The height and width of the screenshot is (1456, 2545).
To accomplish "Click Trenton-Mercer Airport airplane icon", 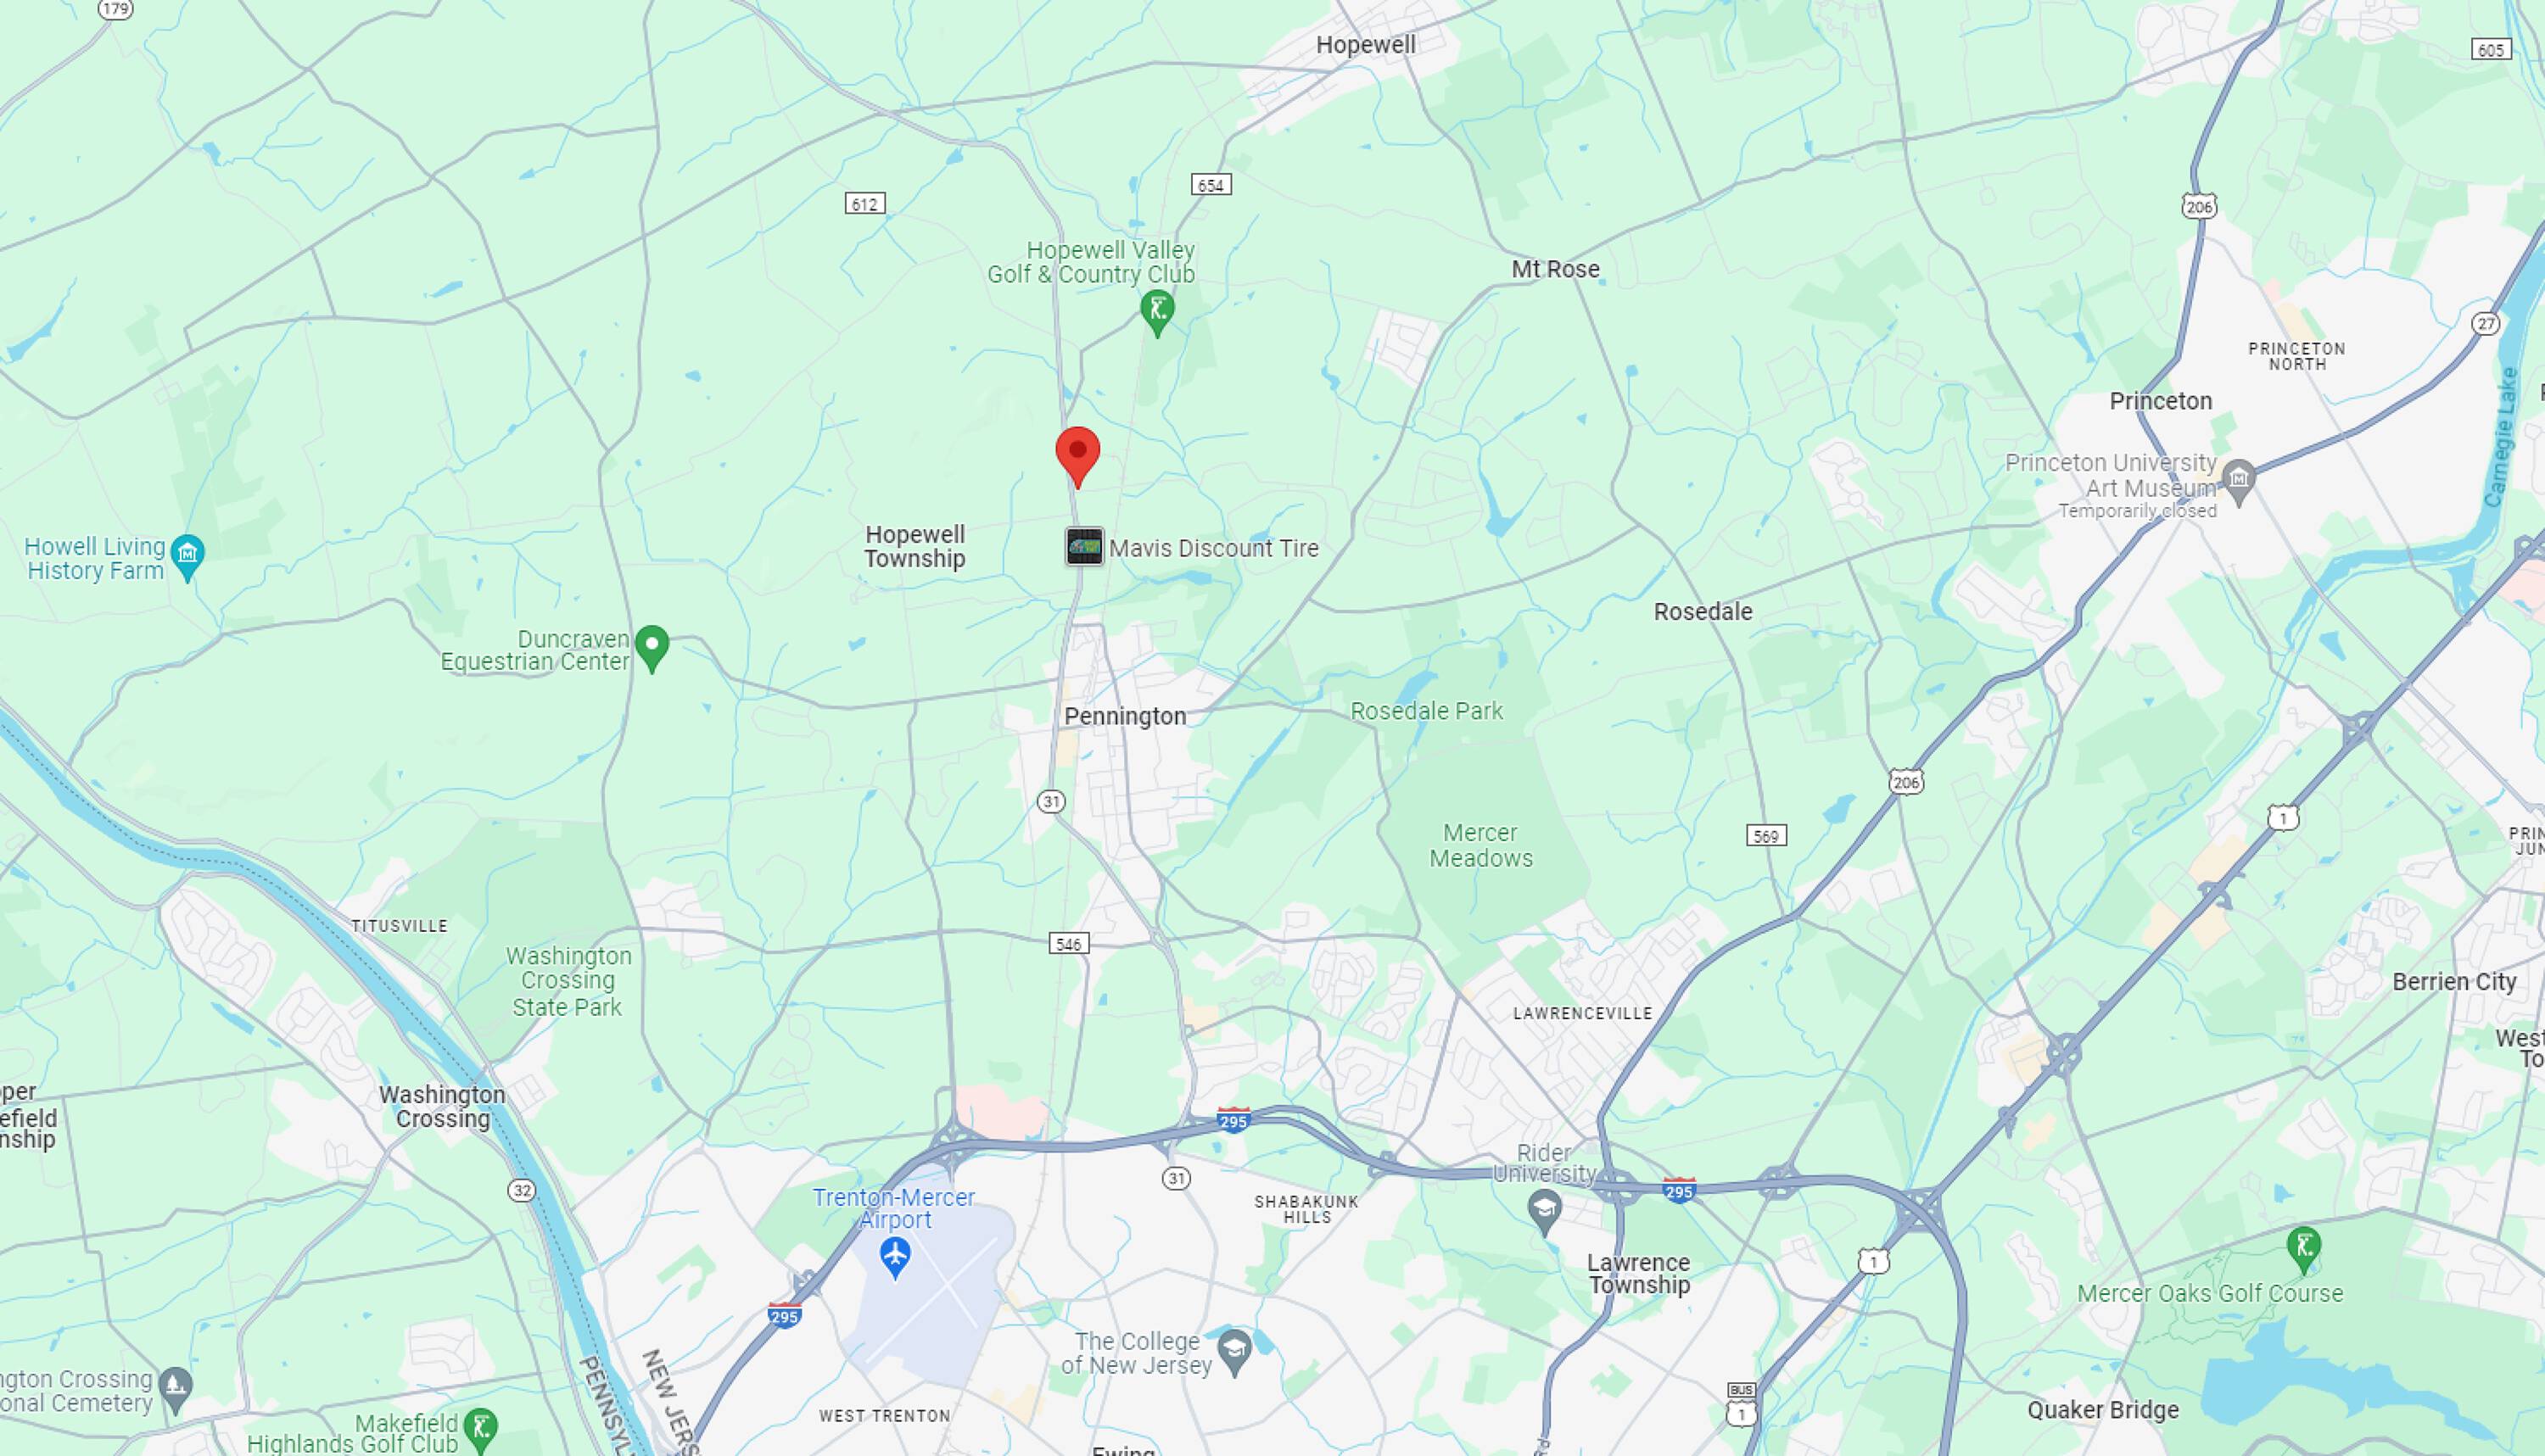I will (x=895, y=1256).
